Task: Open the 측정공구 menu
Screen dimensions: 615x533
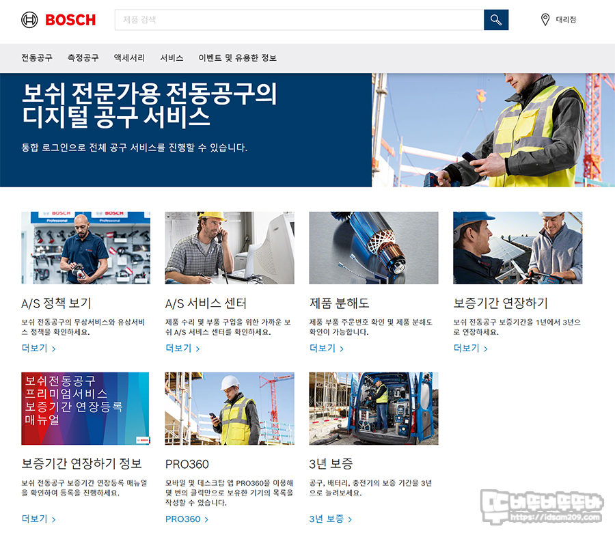Action: (83, 58)
